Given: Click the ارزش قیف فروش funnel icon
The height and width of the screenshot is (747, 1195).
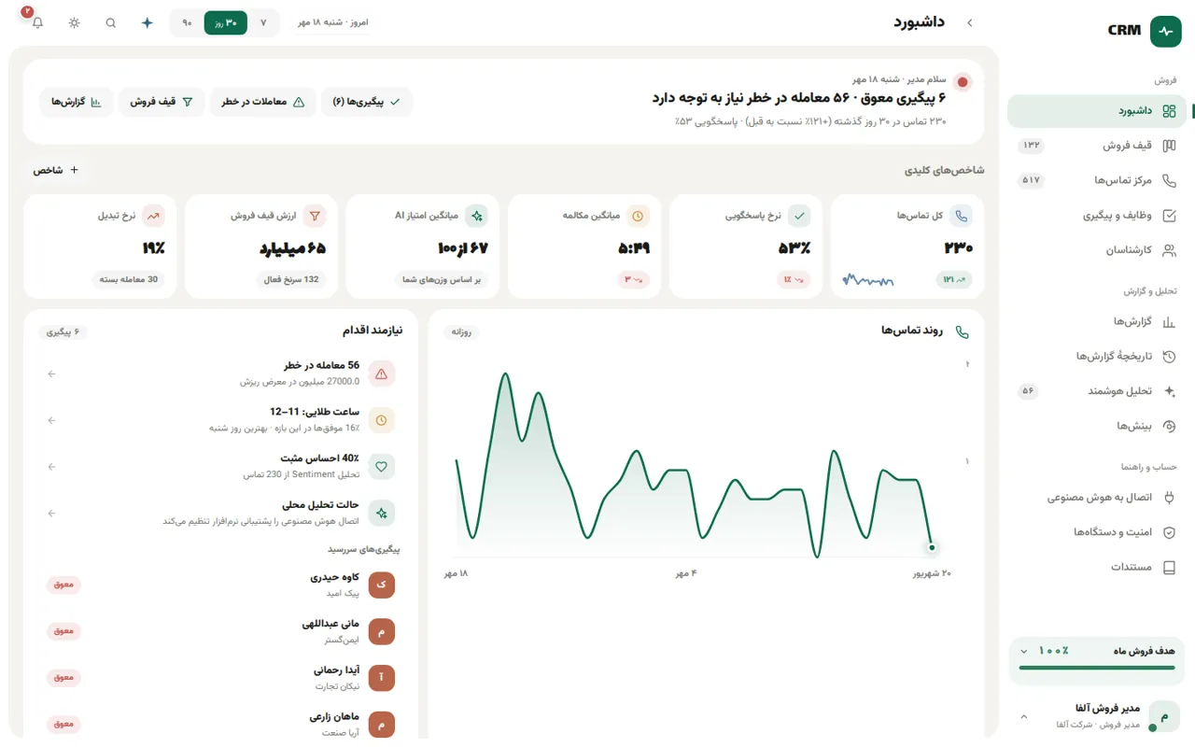Looking at the screenshot, I should pyautogui.click(x=316, y=216).
